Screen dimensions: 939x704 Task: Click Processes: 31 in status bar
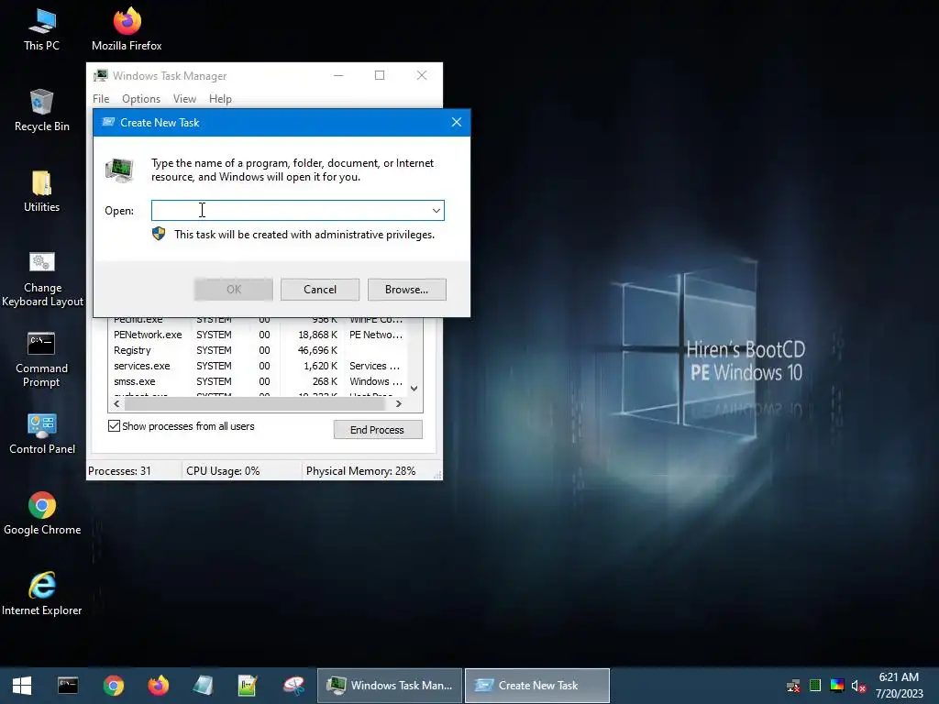(120, 471)
